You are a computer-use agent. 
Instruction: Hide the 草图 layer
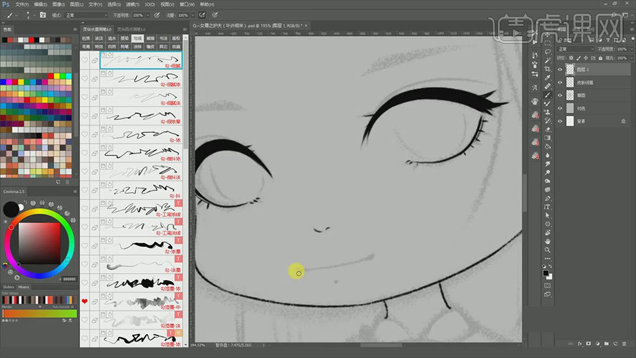point(560,95)
